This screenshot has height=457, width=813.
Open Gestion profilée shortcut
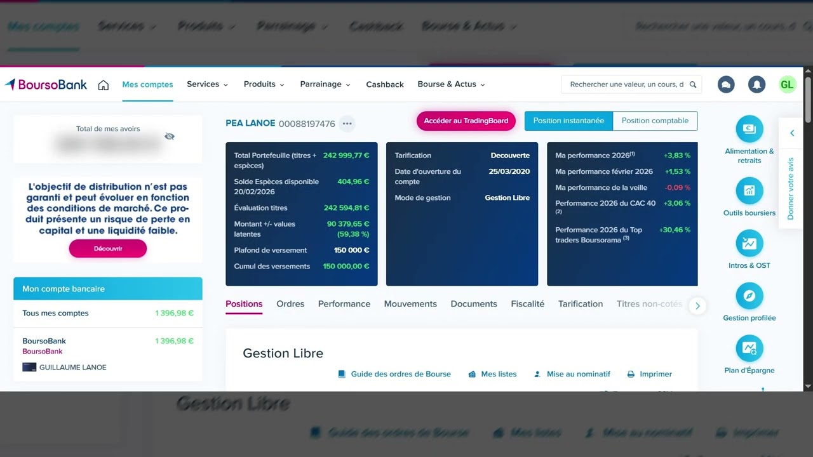point(749,303)
